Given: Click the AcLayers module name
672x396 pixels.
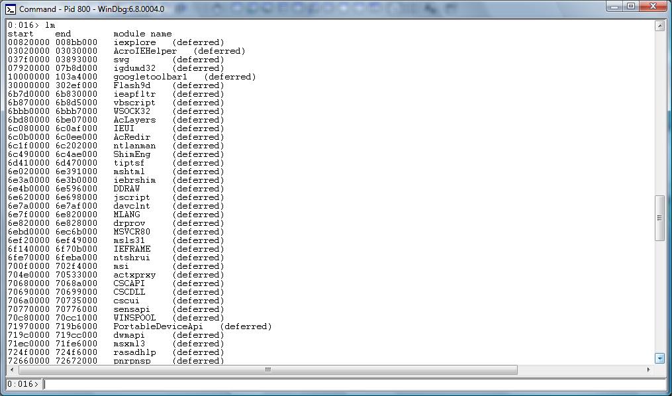Looking at the screenshot, I should point(134,120).
